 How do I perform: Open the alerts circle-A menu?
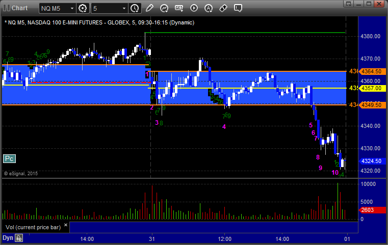pos(209,8)
